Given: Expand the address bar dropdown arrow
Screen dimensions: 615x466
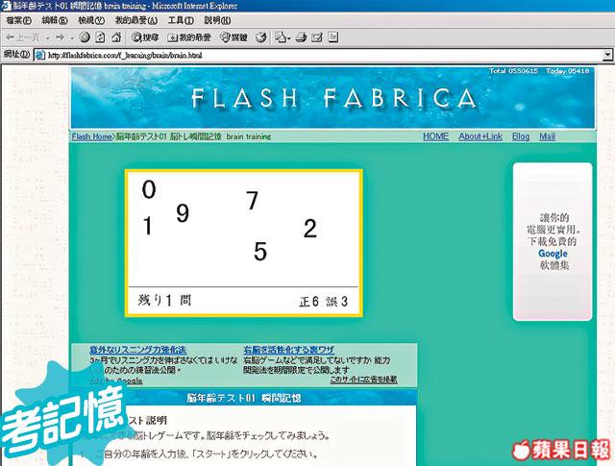Looking at the screenshot, I should pos(607,56).
